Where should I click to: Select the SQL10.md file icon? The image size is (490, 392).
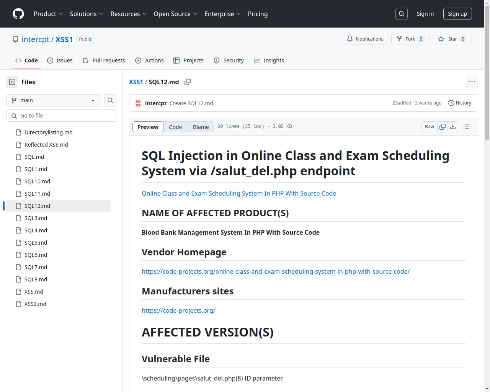[18, 181]
